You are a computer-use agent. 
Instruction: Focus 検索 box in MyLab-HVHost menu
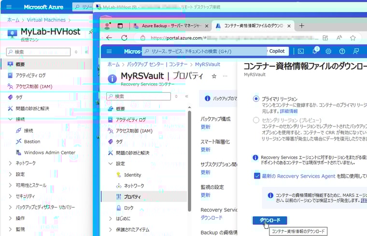pyautogui.click(x=38, y=52)
